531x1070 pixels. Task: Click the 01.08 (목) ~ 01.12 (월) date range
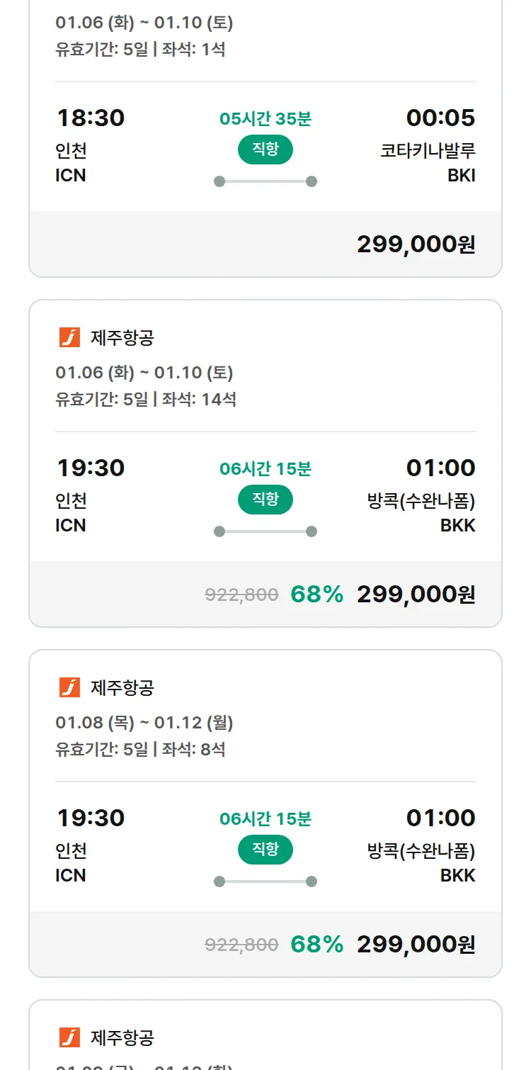(144, 723)
